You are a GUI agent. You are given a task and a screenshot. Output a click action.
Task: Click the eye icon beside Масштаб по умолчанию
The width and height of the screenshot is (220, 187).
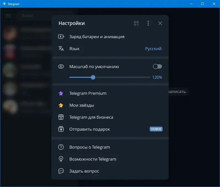[61, 67]
